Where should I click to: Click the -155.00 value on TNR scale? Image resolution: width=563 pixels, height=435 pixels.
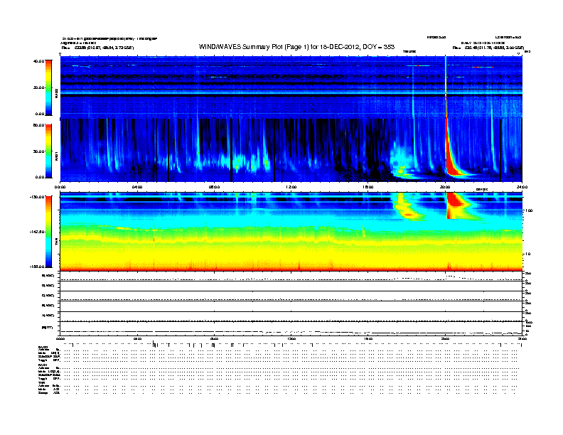click(37, 267)
